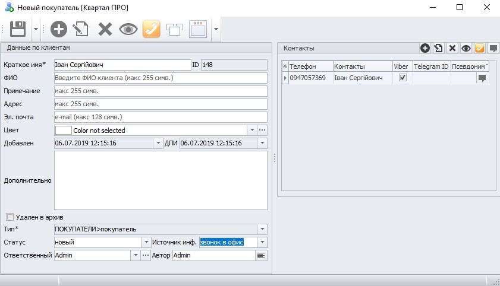Open the Тип dropdown list
Screen dimensions: 500x286
tap(262, 229)
